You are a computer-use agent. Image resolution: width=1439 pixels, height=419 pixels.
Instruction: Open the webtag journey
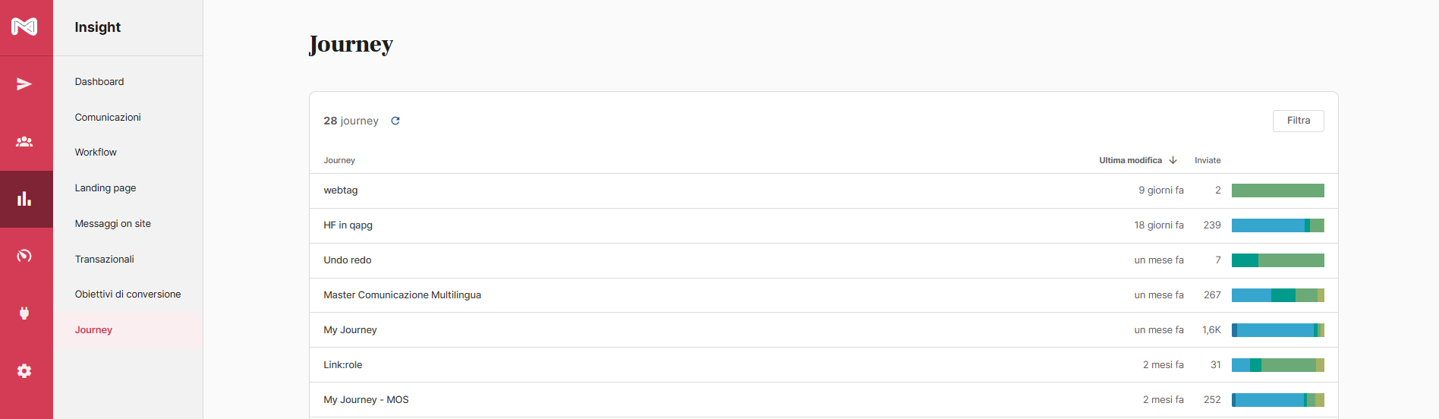[341, 191]
